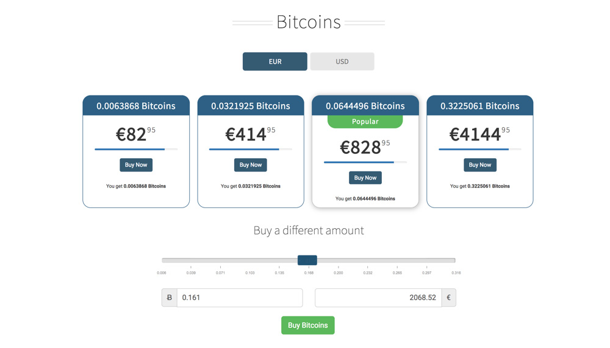Click slider track near 0.039 mark
This screenshot has width=610, height=348.
pyautogui.click(x=191, y=260)
